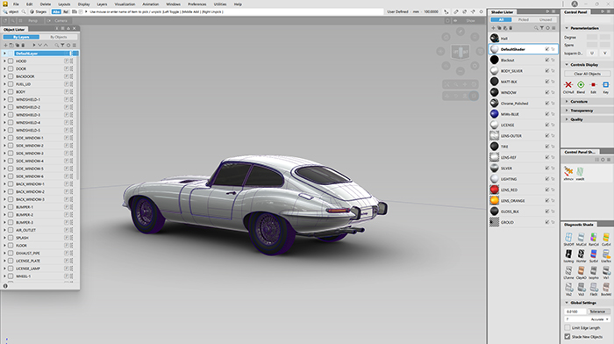Image resolution: width=614 pixels, height=344 pixels.
Task: Click the Camera button in viewport bar
Action: pos(58,20)
